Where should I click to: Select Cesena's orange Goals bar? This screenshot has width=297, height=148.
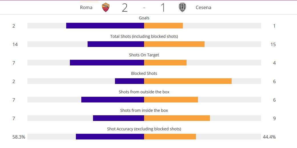(163, 26)
